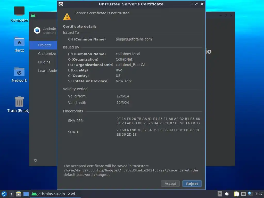Image resolution: width=264 pixels, height=198 pixels.
Task: Select the US country value
Action: point(118,76)
